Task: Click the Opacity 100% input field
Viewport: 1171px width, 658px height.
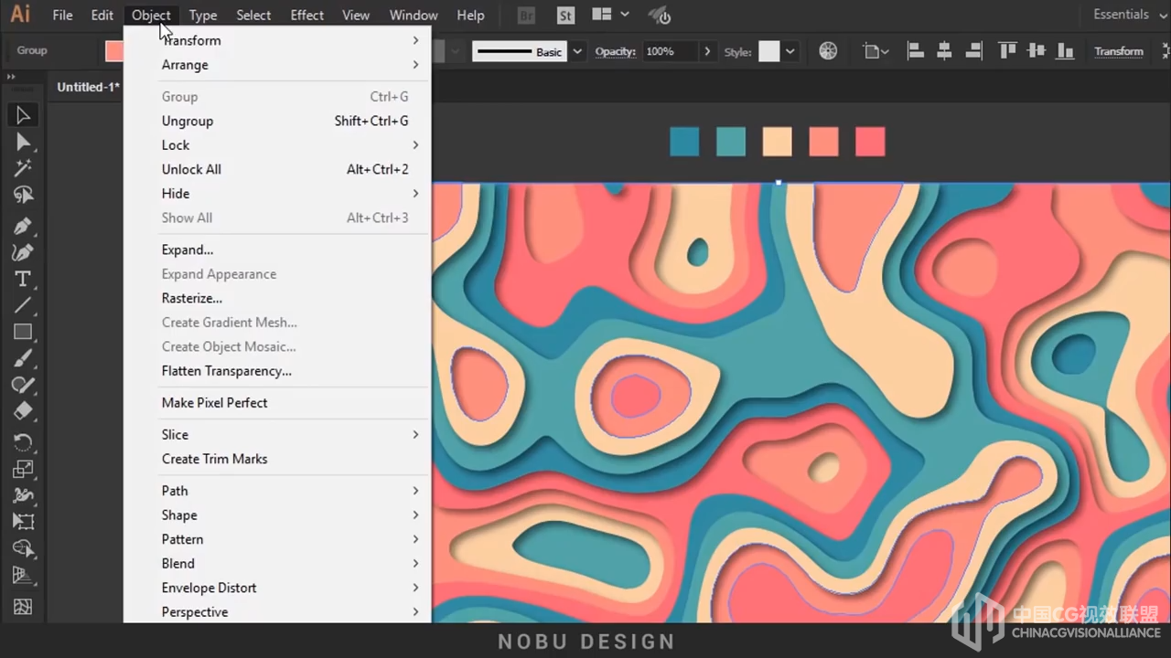Action: click(x=670, y=52)
